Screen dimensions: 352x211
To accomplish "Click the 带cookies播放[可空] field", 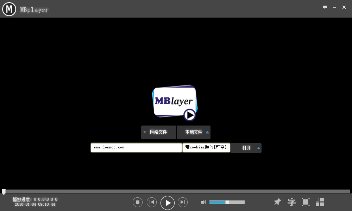I will [x=206, y=147].
